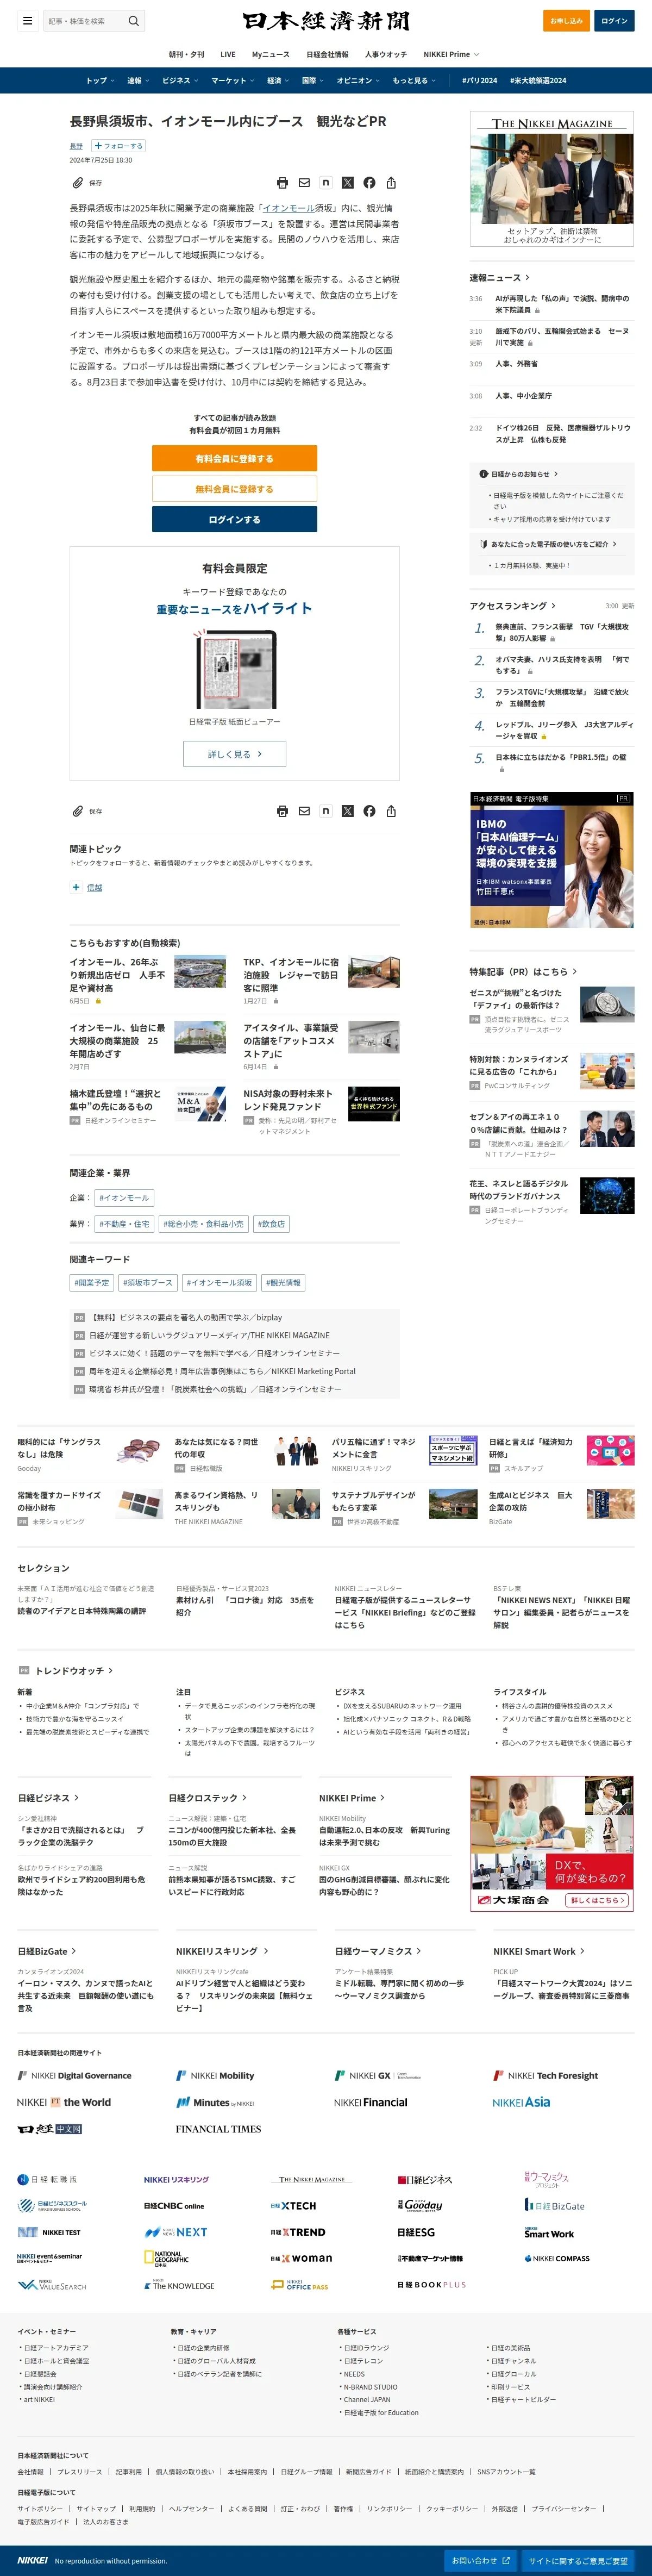Open the 朝刊・夕刊 menu item

tap(186, 54)
